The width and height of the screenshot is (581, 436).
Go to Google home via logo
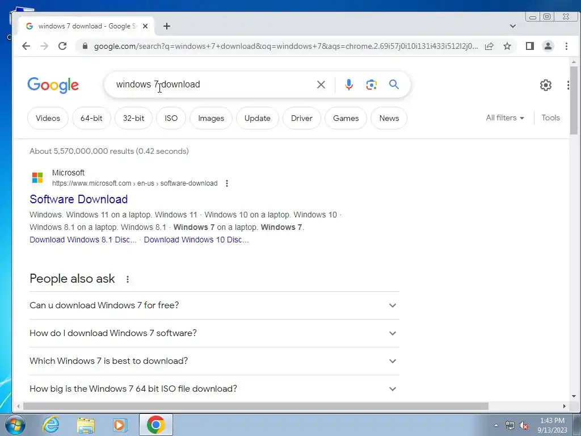click(53, 85)
